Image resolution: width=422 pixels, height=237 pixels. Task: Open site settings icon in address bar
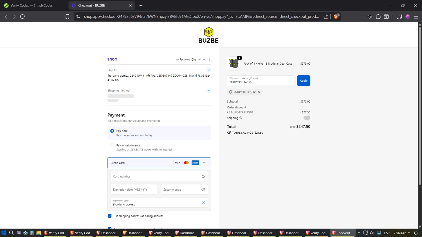(x=78, y=17)
